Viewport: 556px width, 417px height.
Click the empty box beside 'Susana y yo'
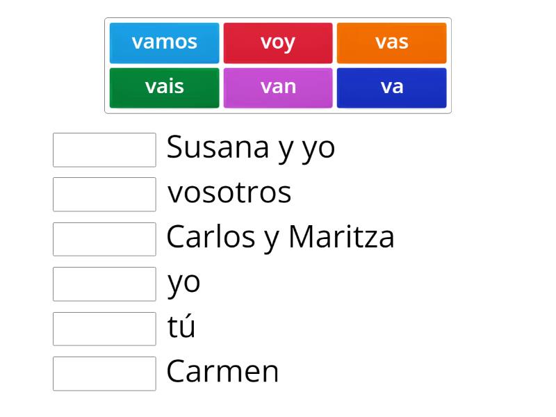104,149
